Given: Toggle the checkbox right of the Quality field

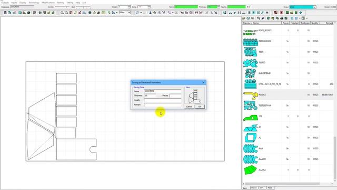Looking at the screenshot, I should pyautogui.click(x=251, y=7).
